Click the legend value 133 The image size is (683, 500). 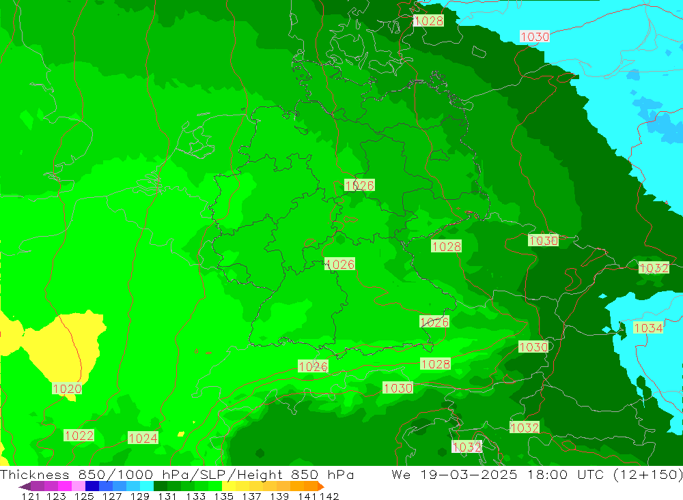(195, 496)
